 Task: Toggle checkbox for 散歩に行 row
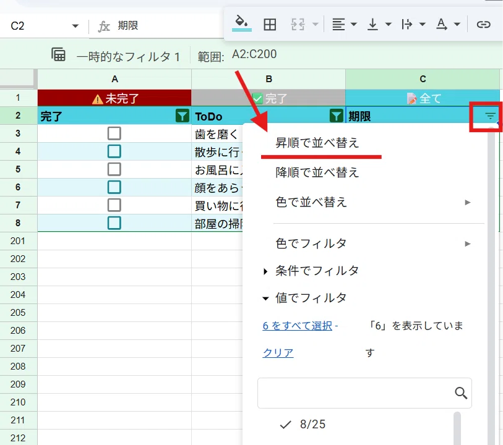click(114, 151)
